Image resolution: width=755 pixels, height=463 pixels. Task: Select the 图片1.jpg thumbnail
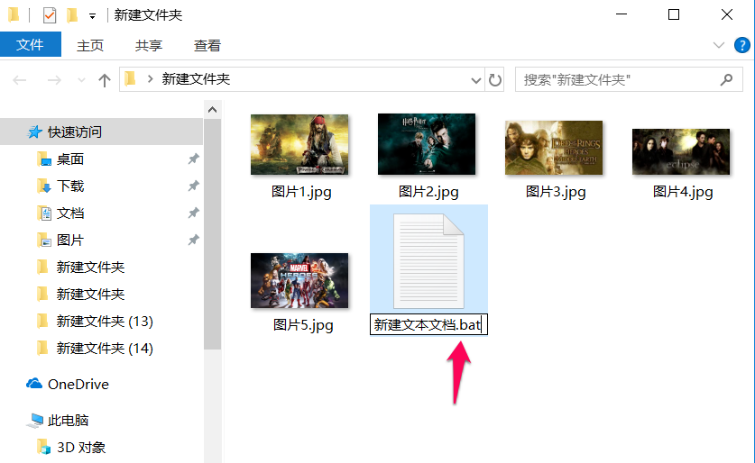(299, 144)
